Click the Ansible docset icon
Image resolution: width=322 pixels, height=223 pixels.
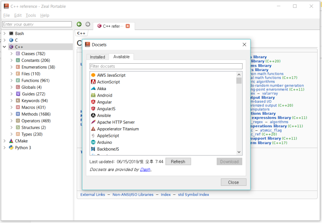click(x=93, y=115)
